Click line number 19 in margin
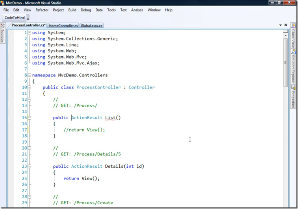 pyautogui.click(x=24, y=142)
